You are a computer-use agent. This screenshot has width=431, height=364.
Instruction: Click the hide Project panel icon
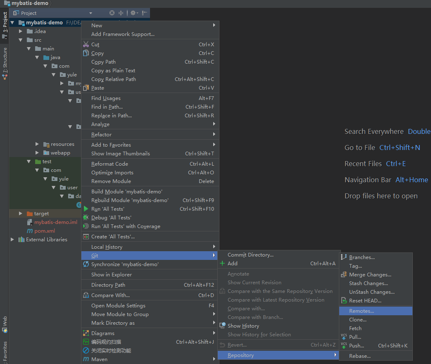coord(145,13)
